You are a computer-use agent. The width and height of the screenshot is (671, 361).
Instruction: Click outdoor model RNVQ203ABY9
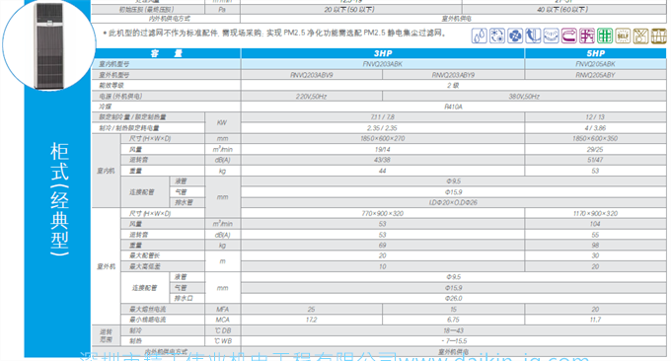click(x=453, y=75)
